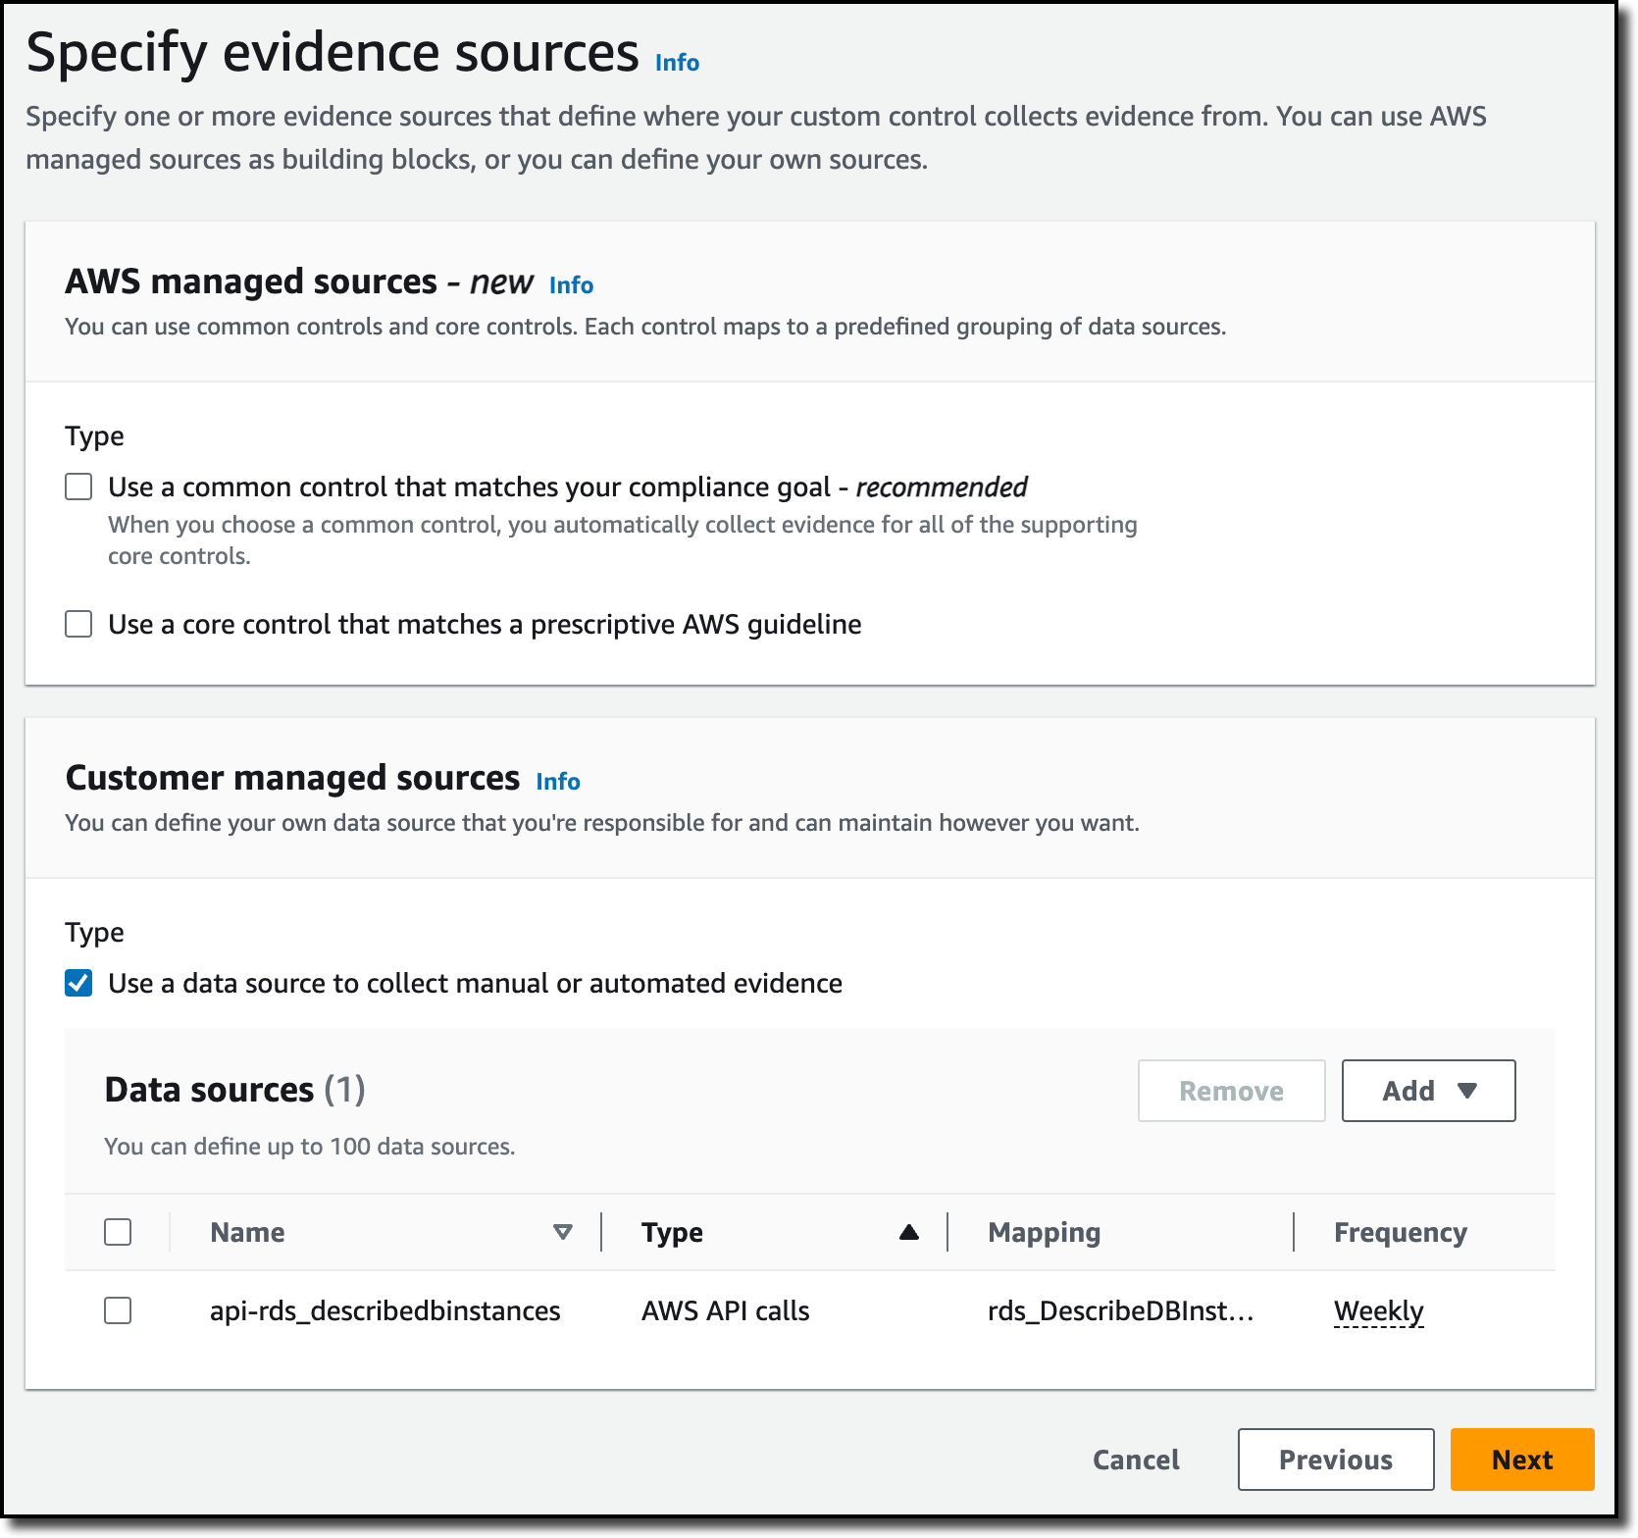The image size is (1638, 1538).
Task: Click the underlined Weekly frequency value
Action: (1378, 1311)
